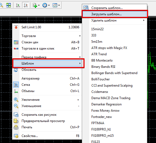
Task: Click the tile windows icon in toolbar
Action: click(x=8, y=5)
